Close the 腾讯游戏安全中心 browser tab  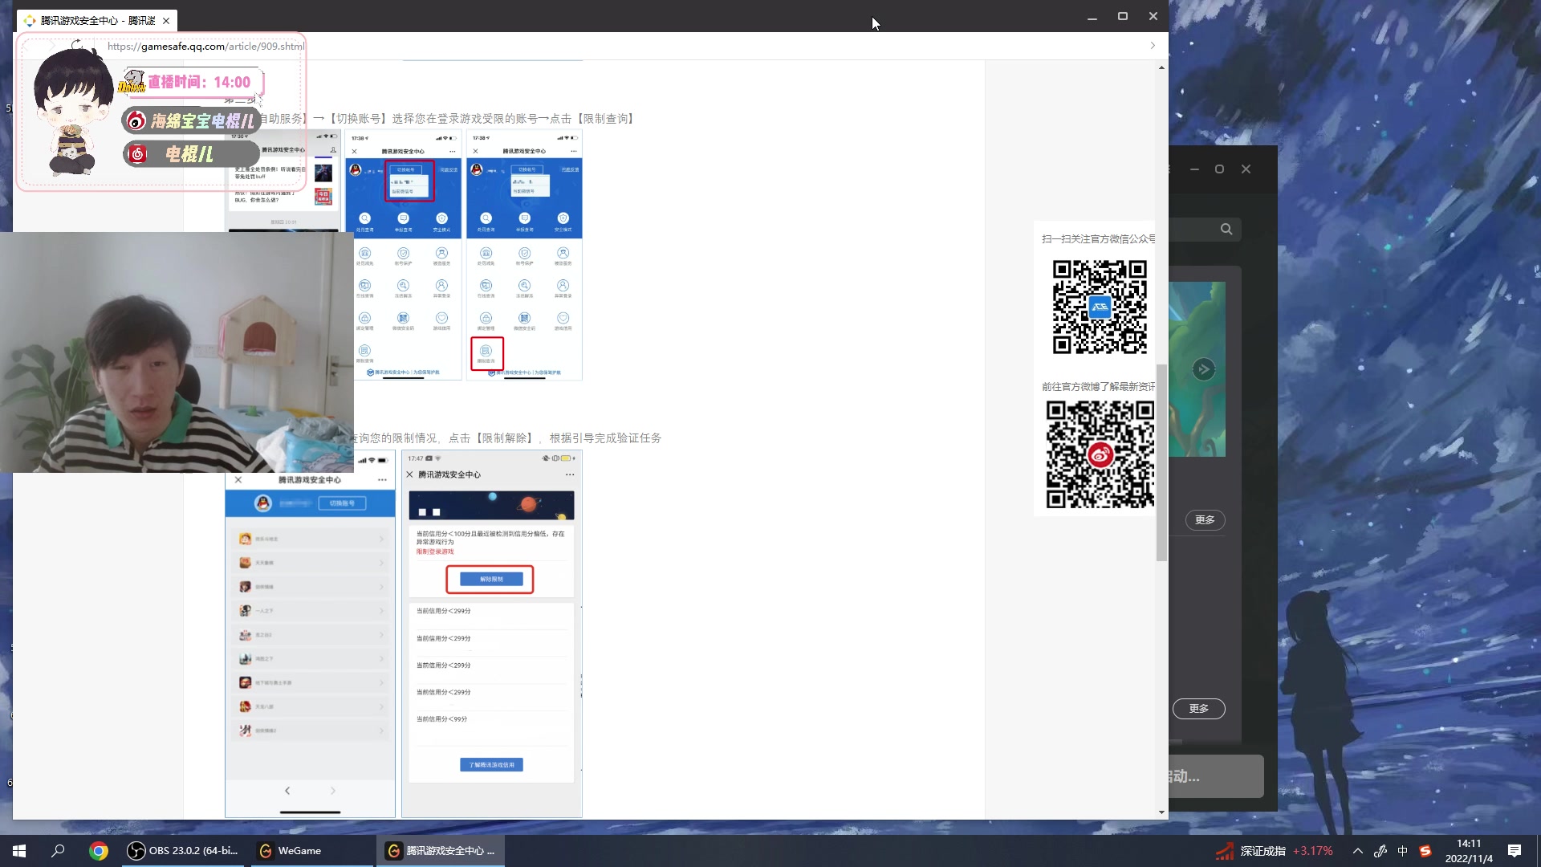click(166, 21)
